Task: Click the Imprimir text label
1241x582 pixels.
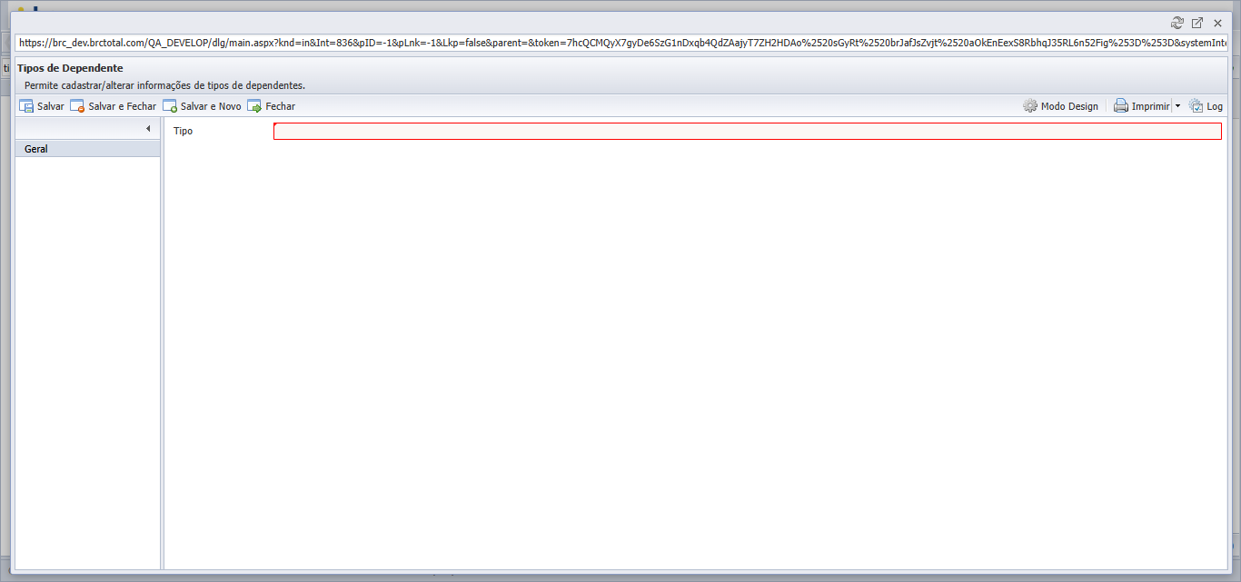Action: (1150, 106)
